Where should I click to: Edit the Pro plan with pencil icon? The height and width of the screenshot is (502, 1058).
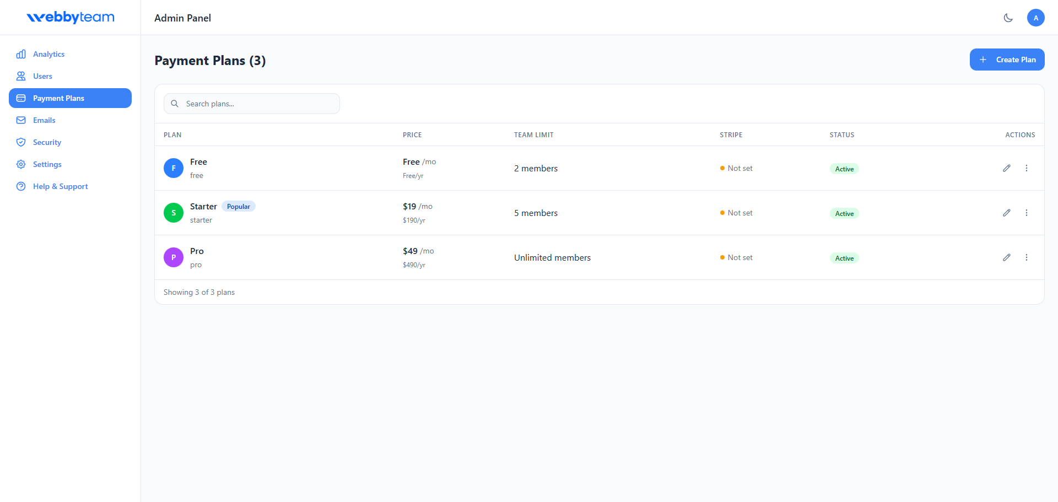pos(1007,257)
